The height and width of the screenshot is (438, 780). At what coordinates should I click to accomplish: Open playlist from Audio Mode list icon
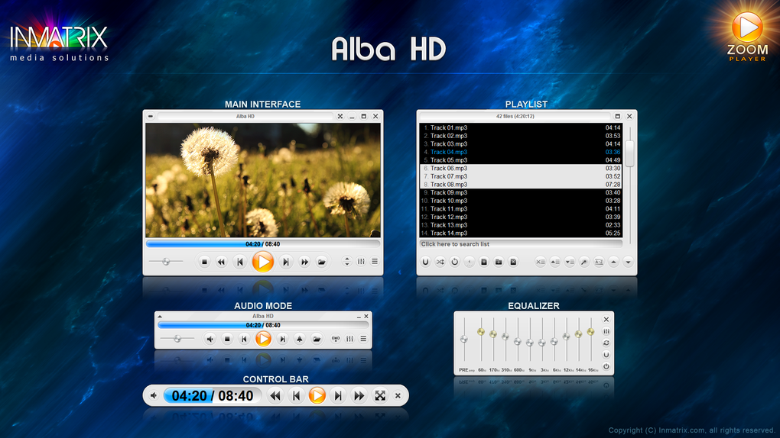tap(363, 339)
